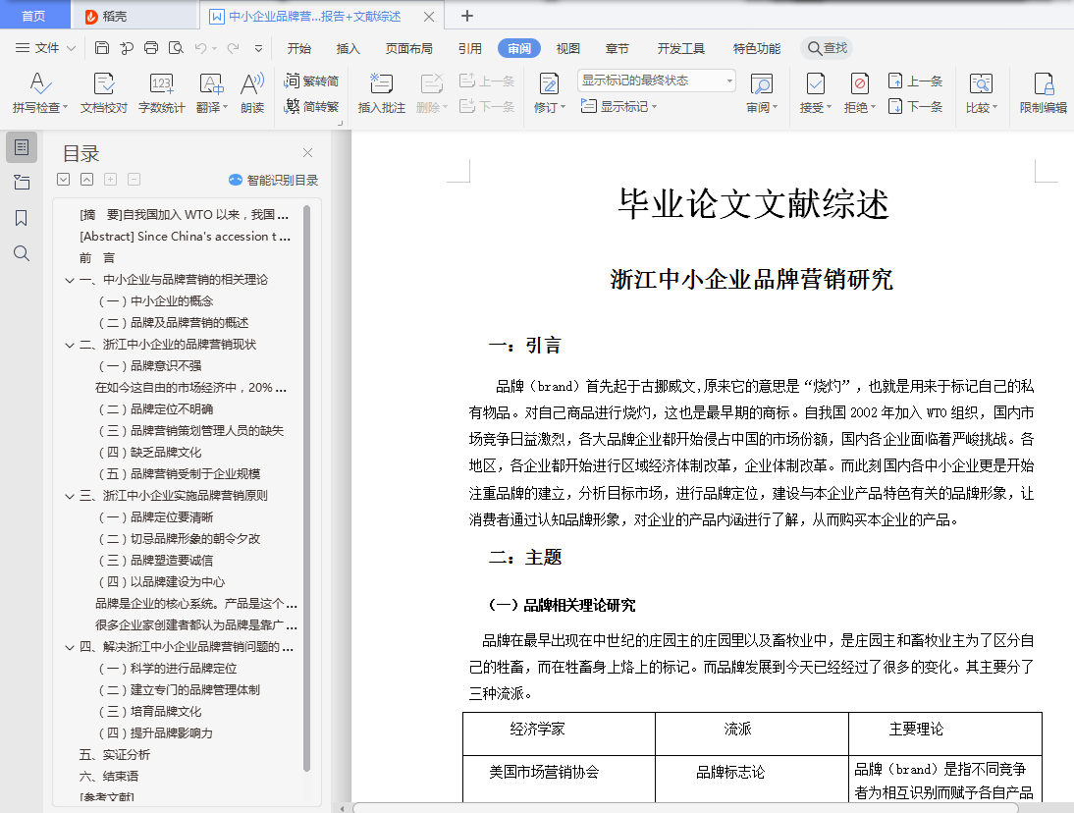Go to (一)中小企业的概念 in outline
This screenshot has height=813, width=1074.
pos(156,301)
